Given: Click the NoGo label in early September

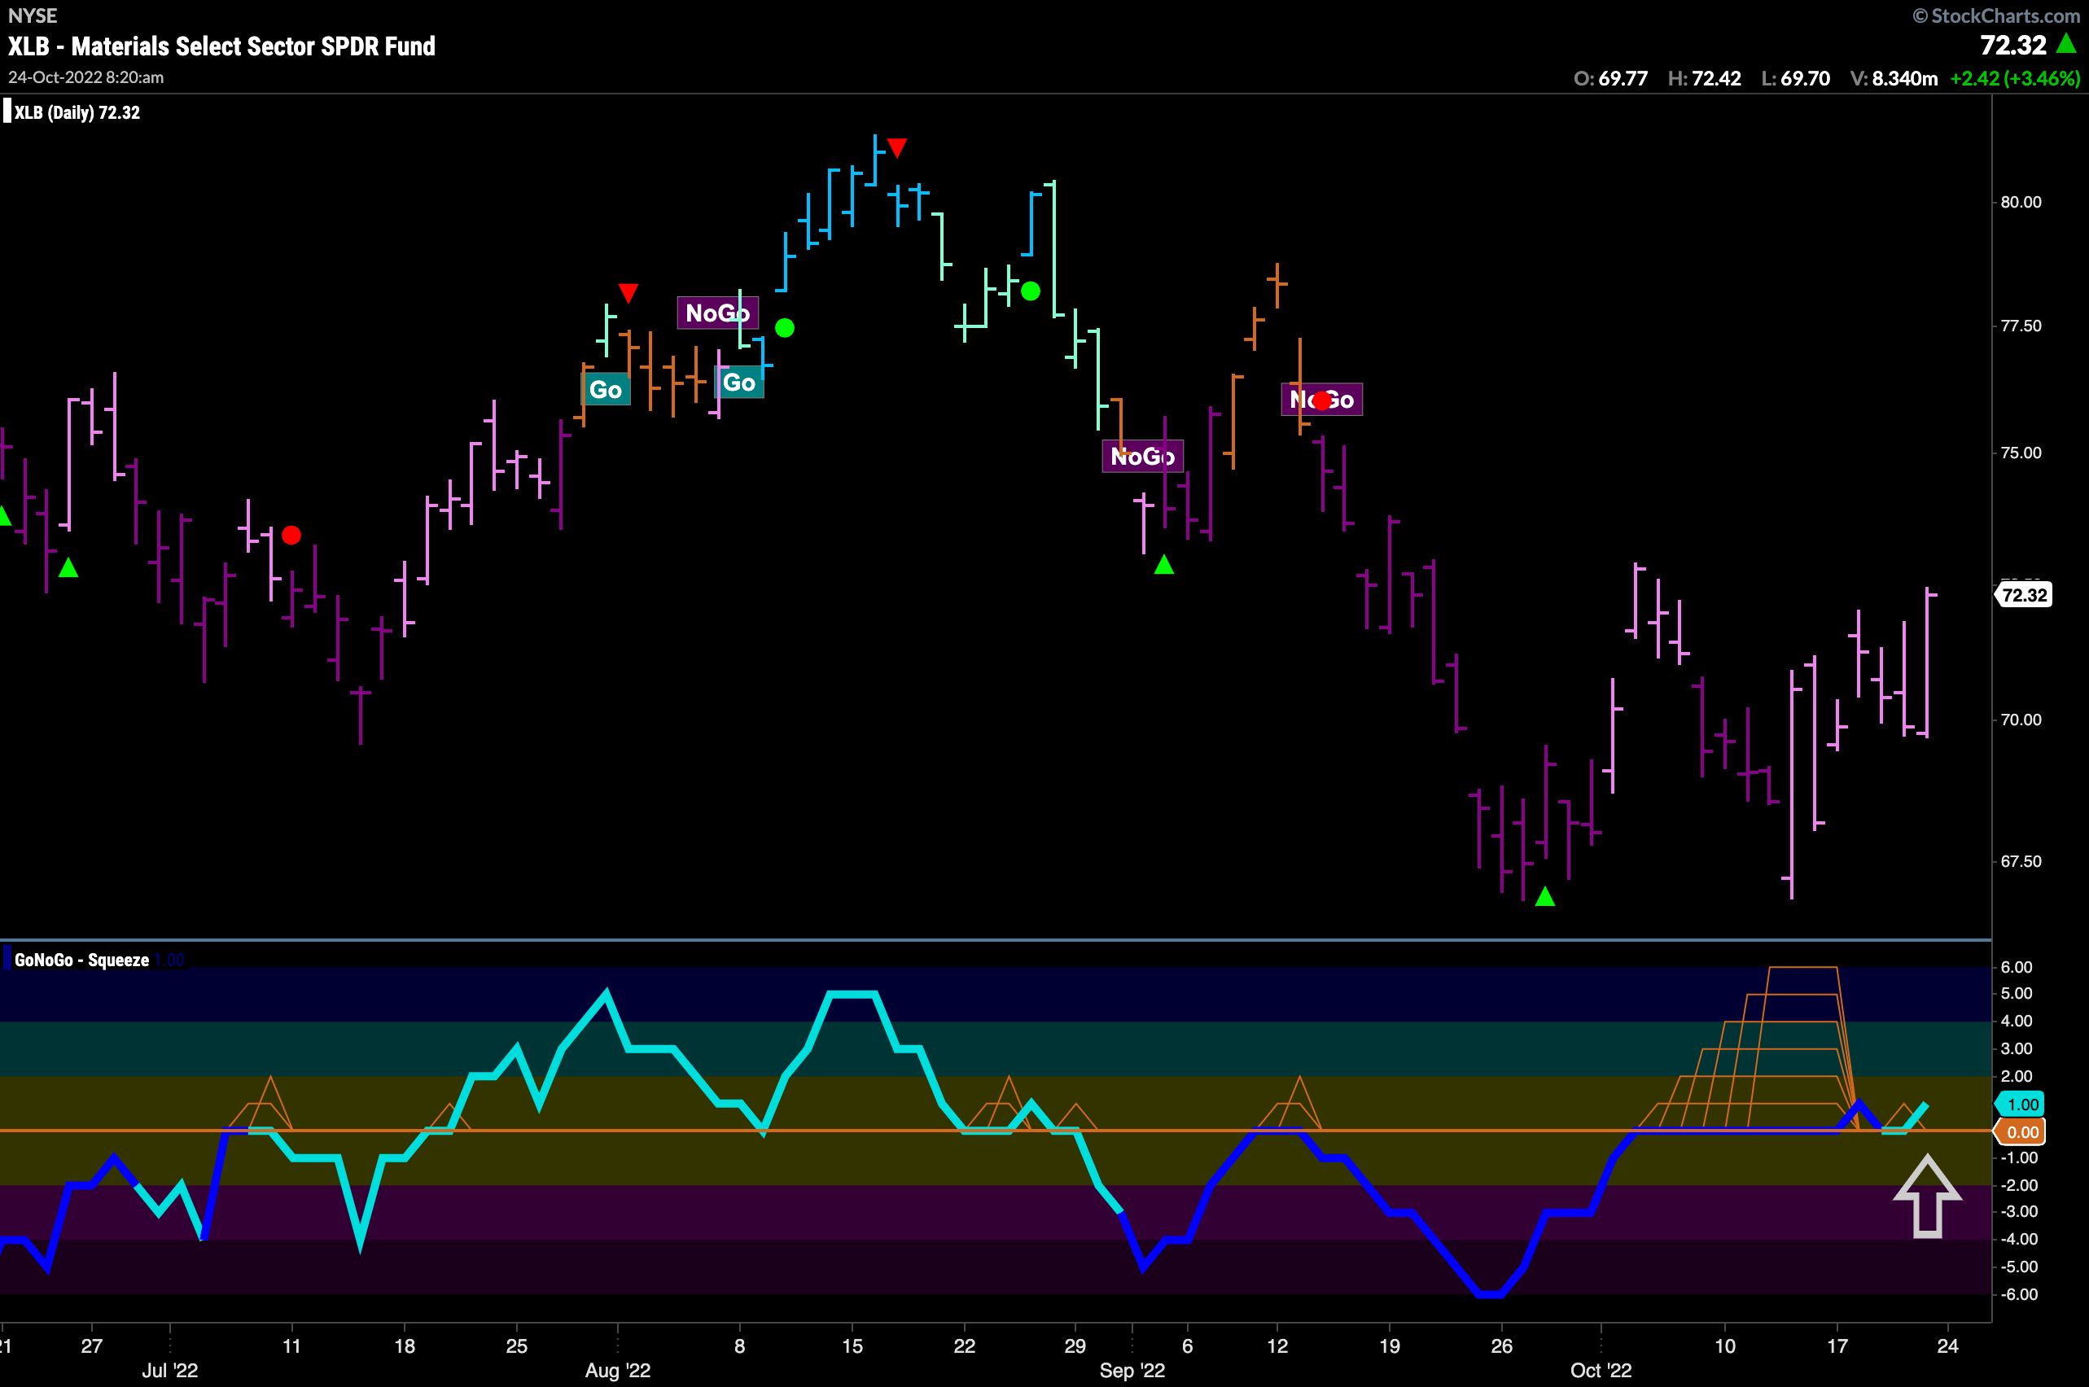Looking at the screenshot, I should click(1142, 457).
